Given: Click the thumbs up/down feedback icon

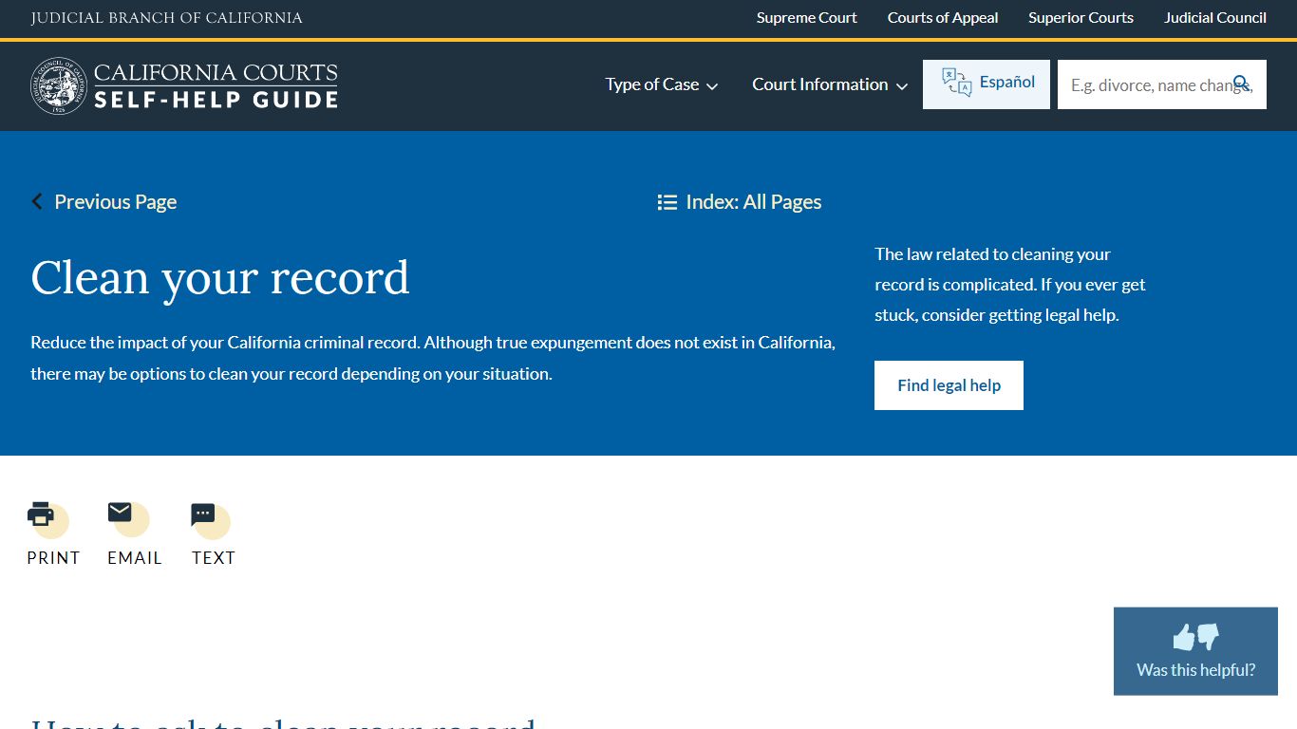Looking at the screenshot, I should click(1195, 636).
